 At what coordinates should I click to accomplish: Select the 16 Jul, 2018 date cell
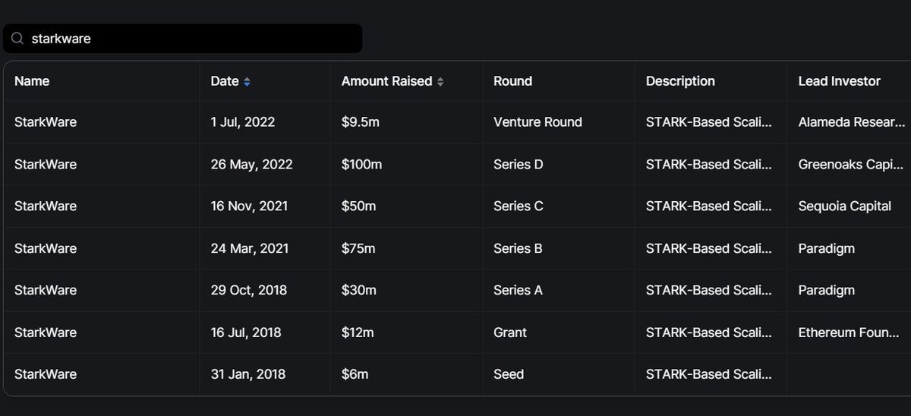pos(246,332)
